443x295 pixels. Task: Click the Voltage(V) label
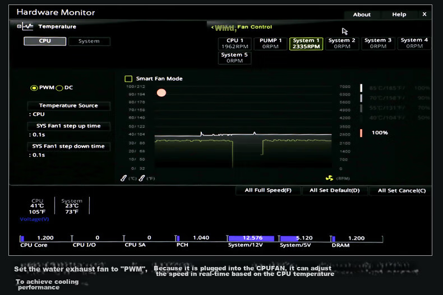point(34,219)
